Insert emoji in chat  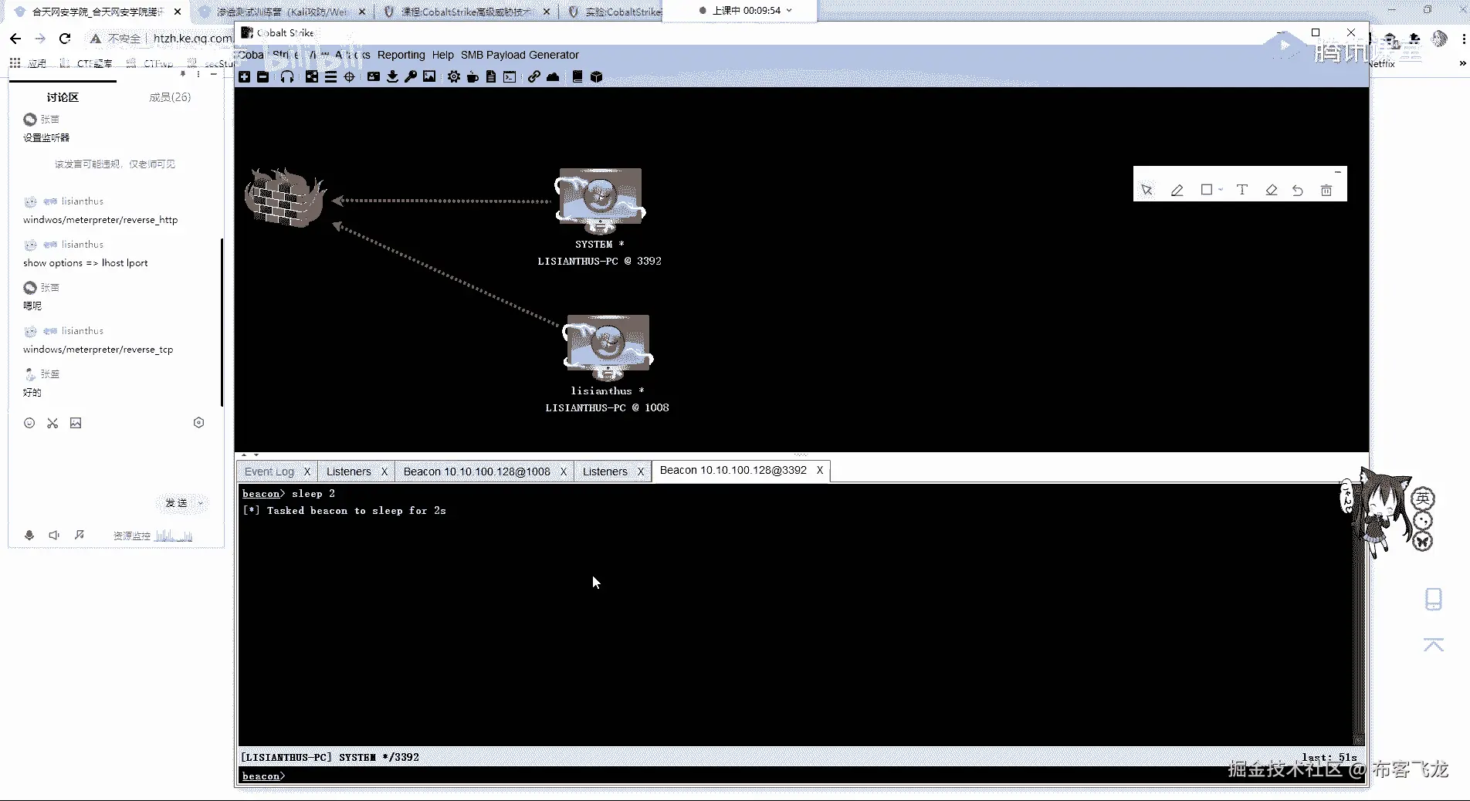pos(29,423)
